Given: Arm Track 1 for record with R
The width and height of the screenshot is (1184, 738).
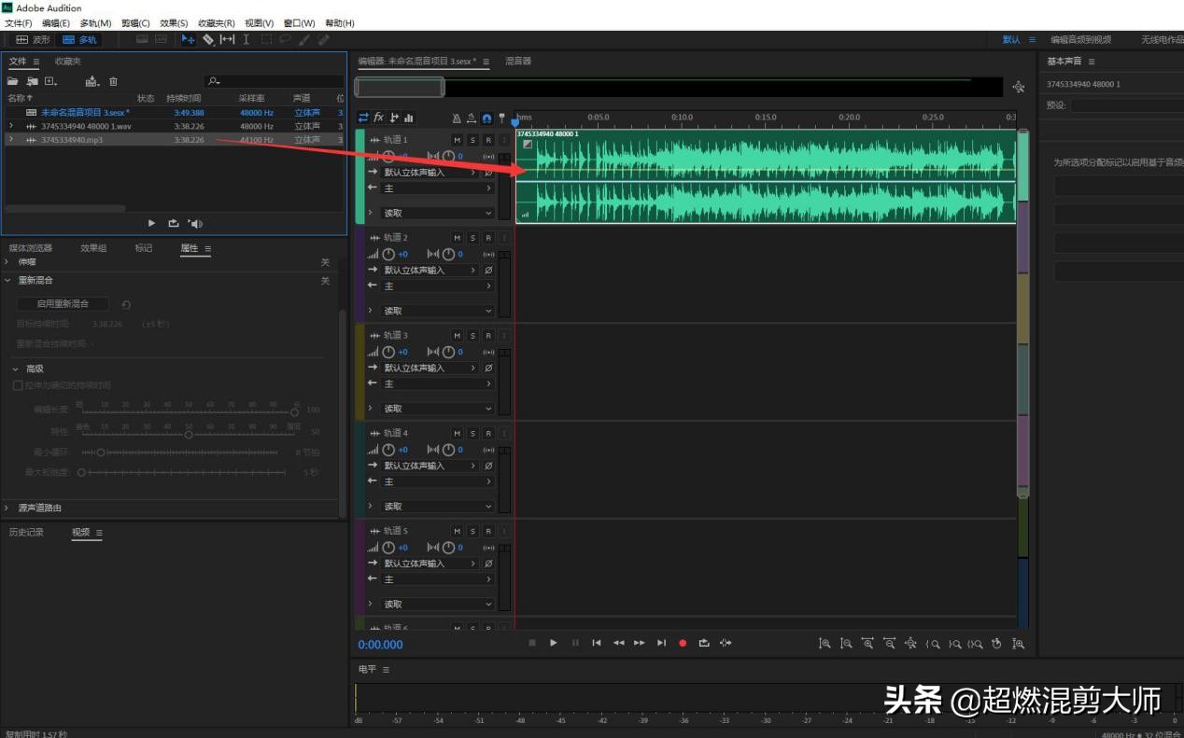Looking at the screenshot, I should click(x=488, y=140).
